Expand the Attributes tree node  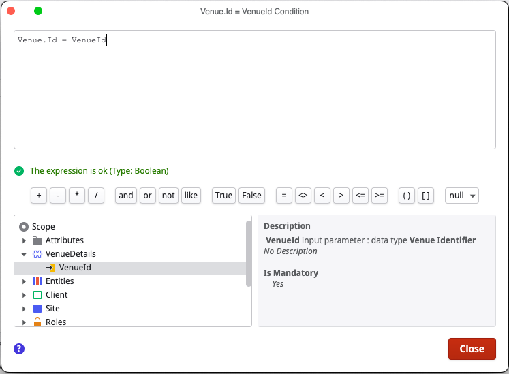pos(24,240)
